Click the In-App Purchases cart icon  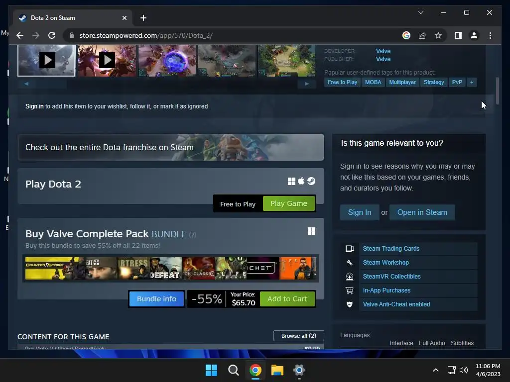click(x=350, y=290)
